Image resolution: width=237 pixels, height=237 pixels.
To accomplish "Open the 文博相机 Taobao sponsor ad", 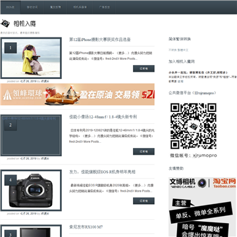I will (202, 207).
